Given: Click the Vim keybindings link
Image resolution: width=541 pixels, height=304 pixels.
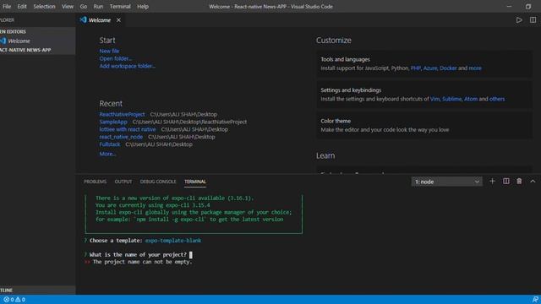Looking at the screenshot, I should (x=434, y=99).
